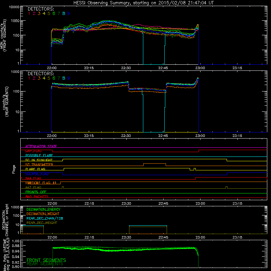Click the HESSI Observing Summary title text
271x271 pixels.
click(x=143, y=3)
